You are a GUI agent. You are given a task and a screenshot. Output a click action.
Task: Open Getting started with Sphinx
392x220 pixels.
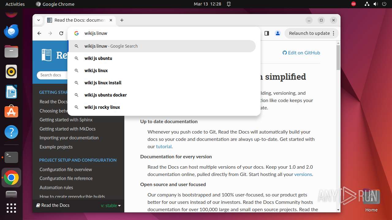coord(66,120)
